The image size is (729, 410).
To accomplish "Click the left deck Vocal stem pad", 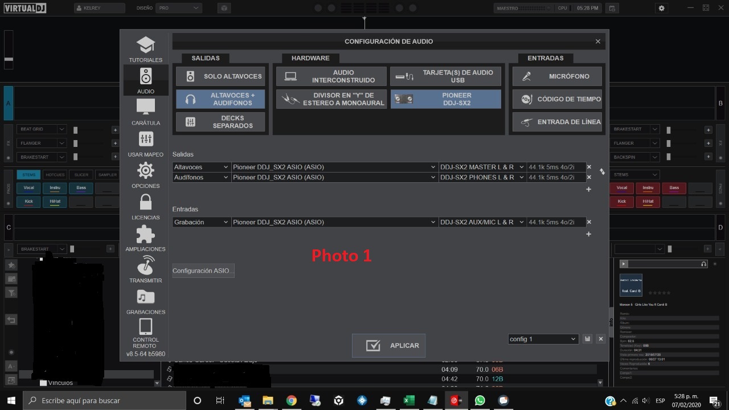I will (x=28, y=188).
